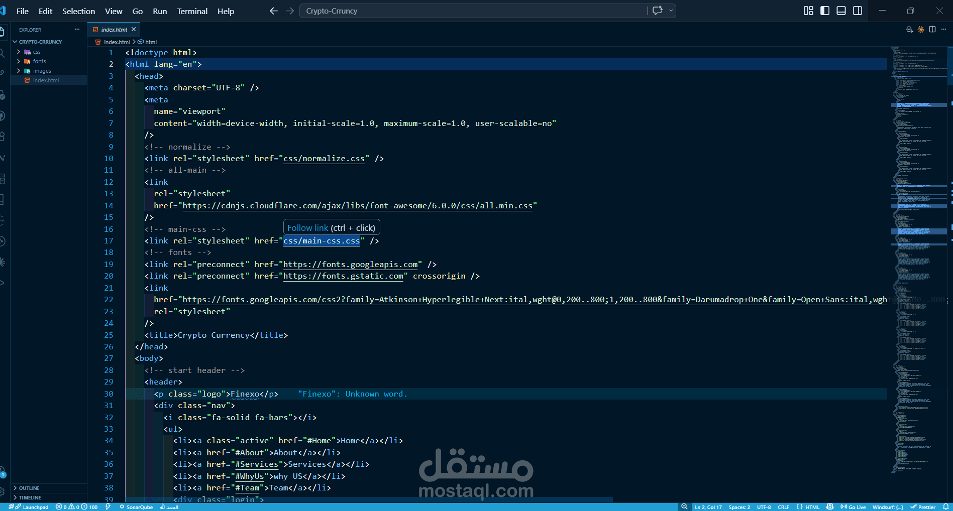Follow the css/normalize.css link
Screen dimensions: 953x511
(324, 159)
